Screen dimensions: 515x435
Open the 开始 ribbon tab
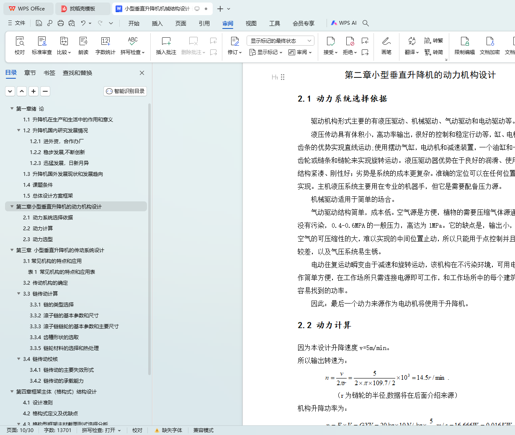tap(134, 23)
